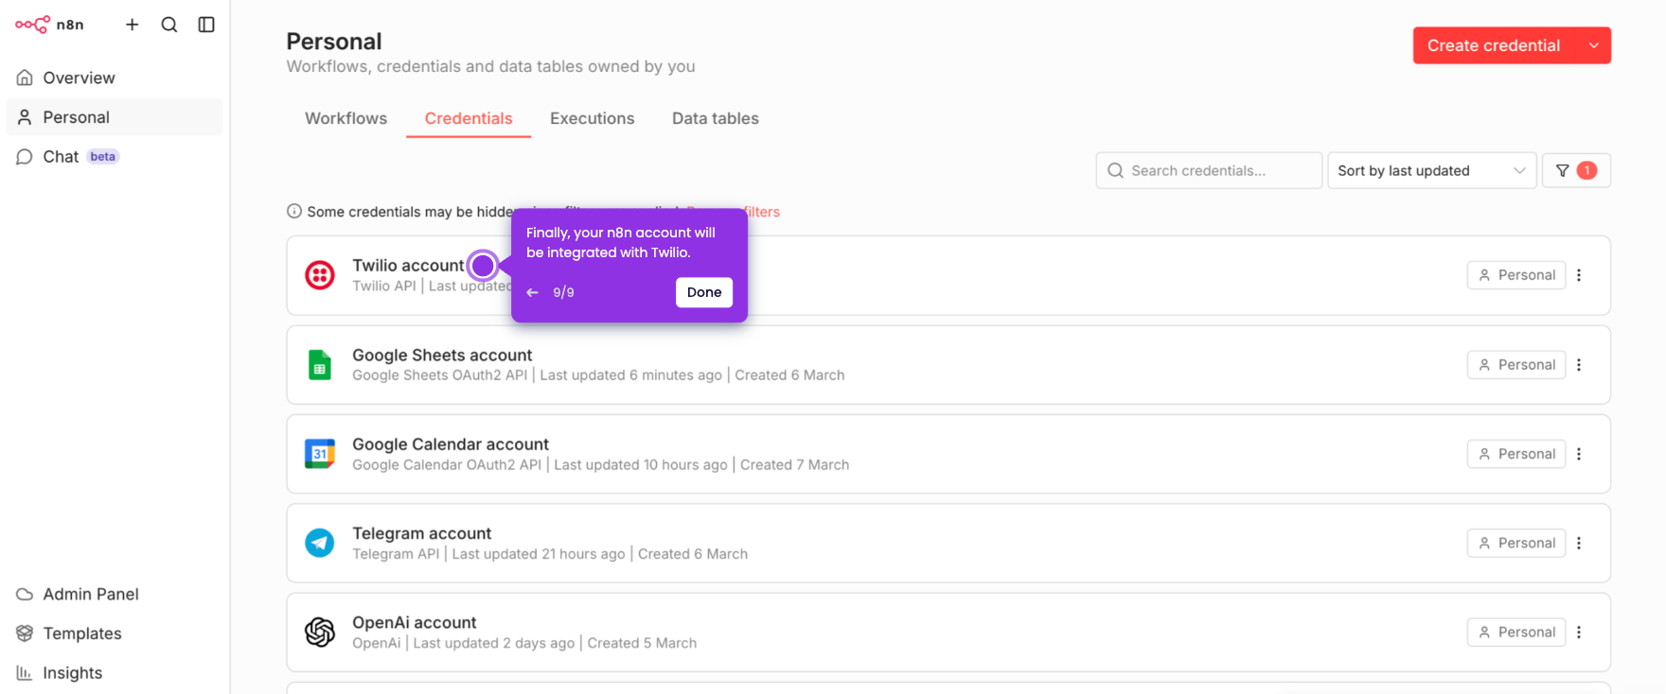Open Templates in the sidebar
1666x694 pixels.
[x=115, y=633]
